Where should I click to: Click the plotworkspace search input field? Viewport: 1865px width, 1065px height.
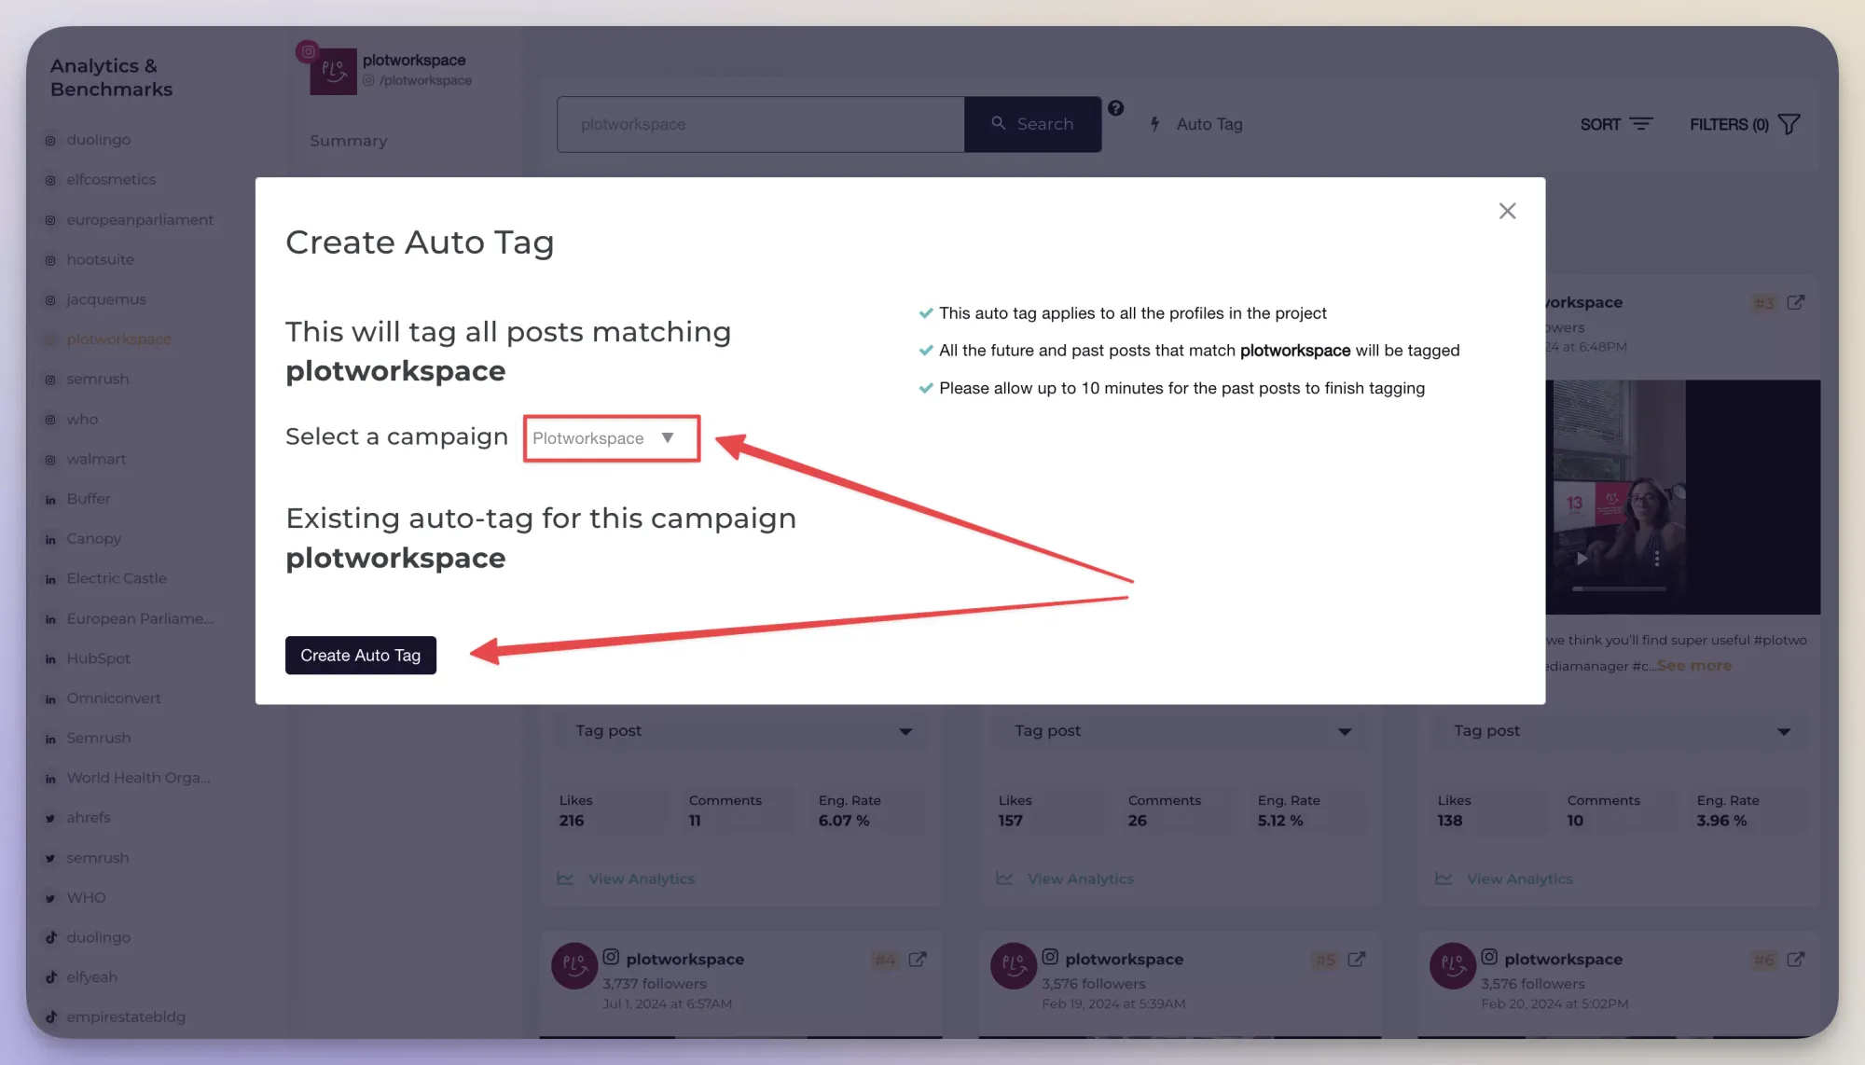pos(760,124)
